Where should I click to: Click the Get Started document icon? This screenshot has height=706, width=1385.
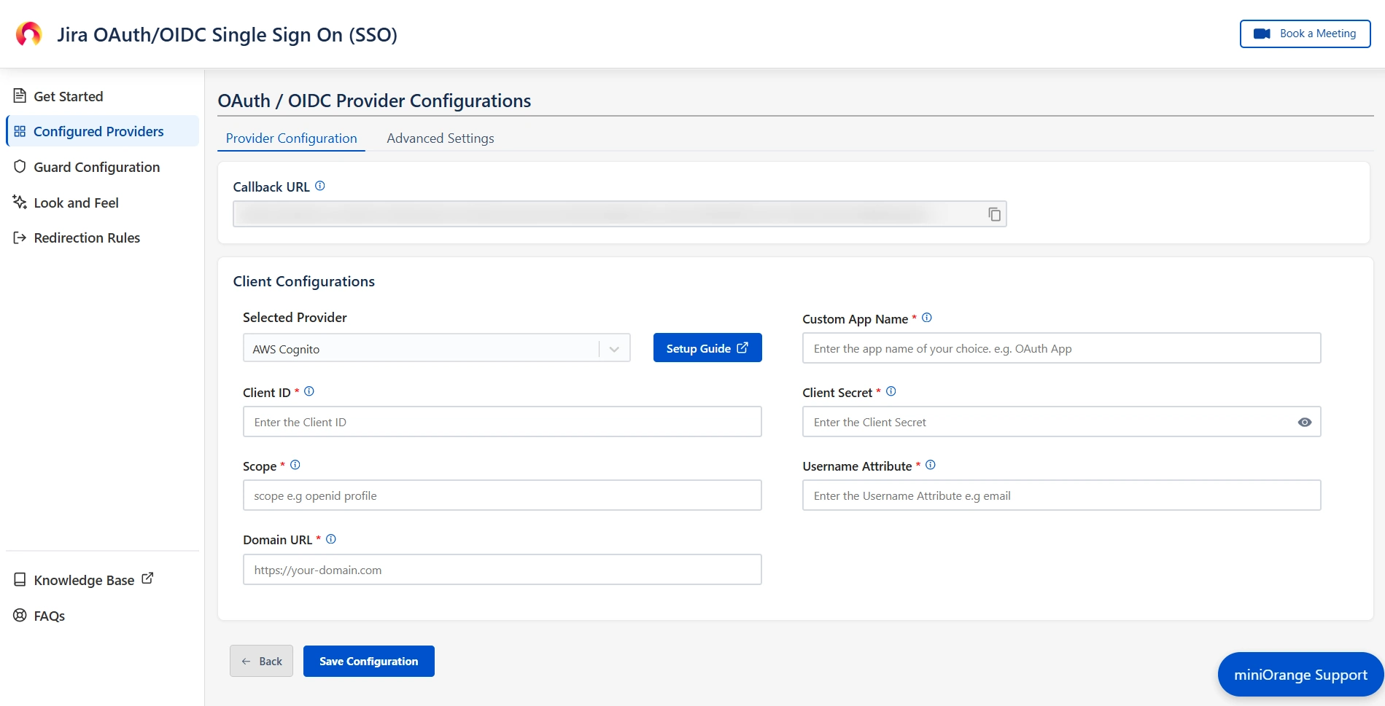coord(20,95)
